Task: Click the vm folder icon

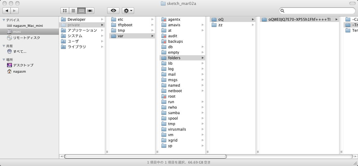Action: pyautogui.click(x=164, y=135)
